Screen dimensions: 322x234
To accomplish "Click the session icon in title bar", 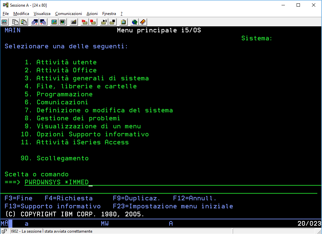I will pos(6,5).
